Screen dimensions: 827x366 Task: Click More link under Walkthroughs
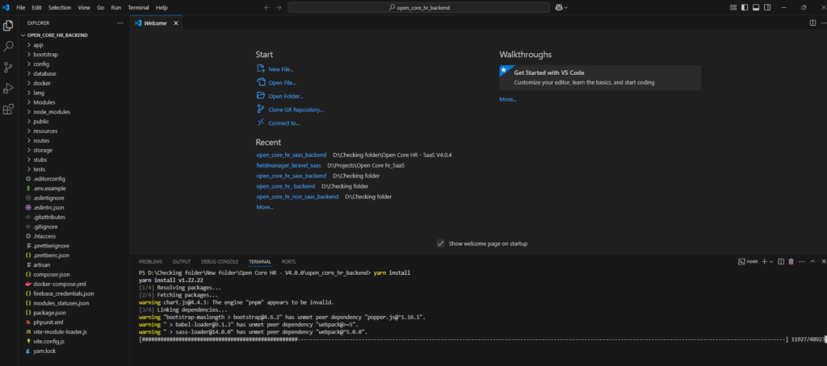point(508,99)
